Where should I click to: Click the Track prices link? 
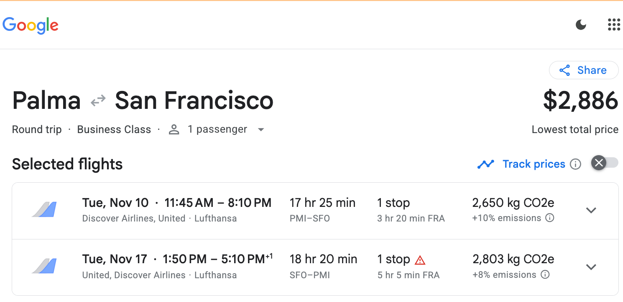pyautogui.click(x=534, y=164)
